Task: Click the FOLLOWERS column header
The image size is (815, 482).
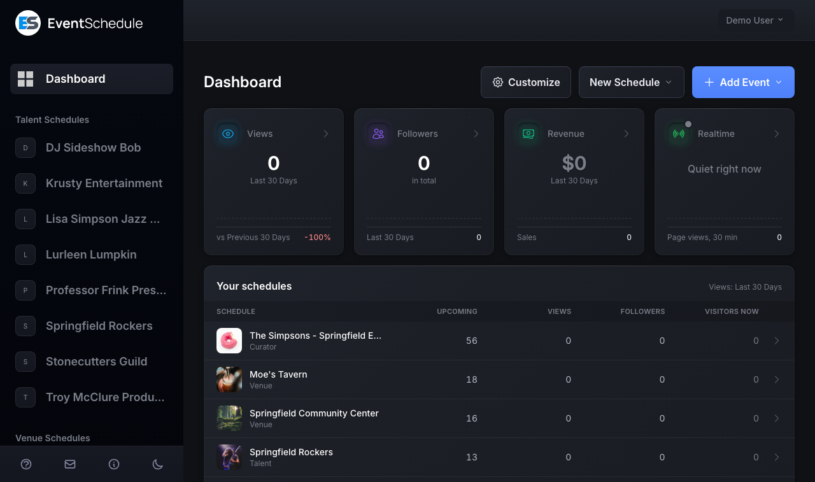Action: [x=642, y=311]
